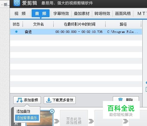Click the time range 00:00:00.000 - 00:02:10.736
The width and height of the screenshot is (147, 126).
[x=79, y=32]
